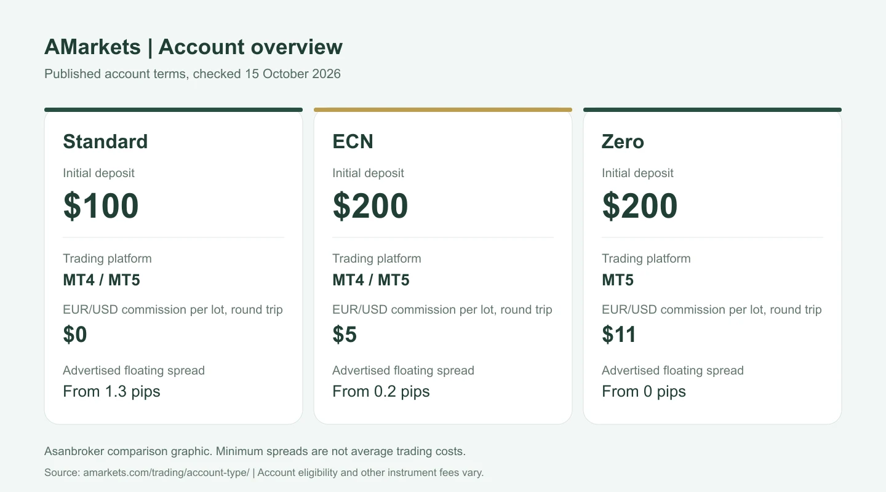This screenshot has height=492, width=886.
Task: Select MT4 / MT5 platform in ECN card
Action: (371, 280)
